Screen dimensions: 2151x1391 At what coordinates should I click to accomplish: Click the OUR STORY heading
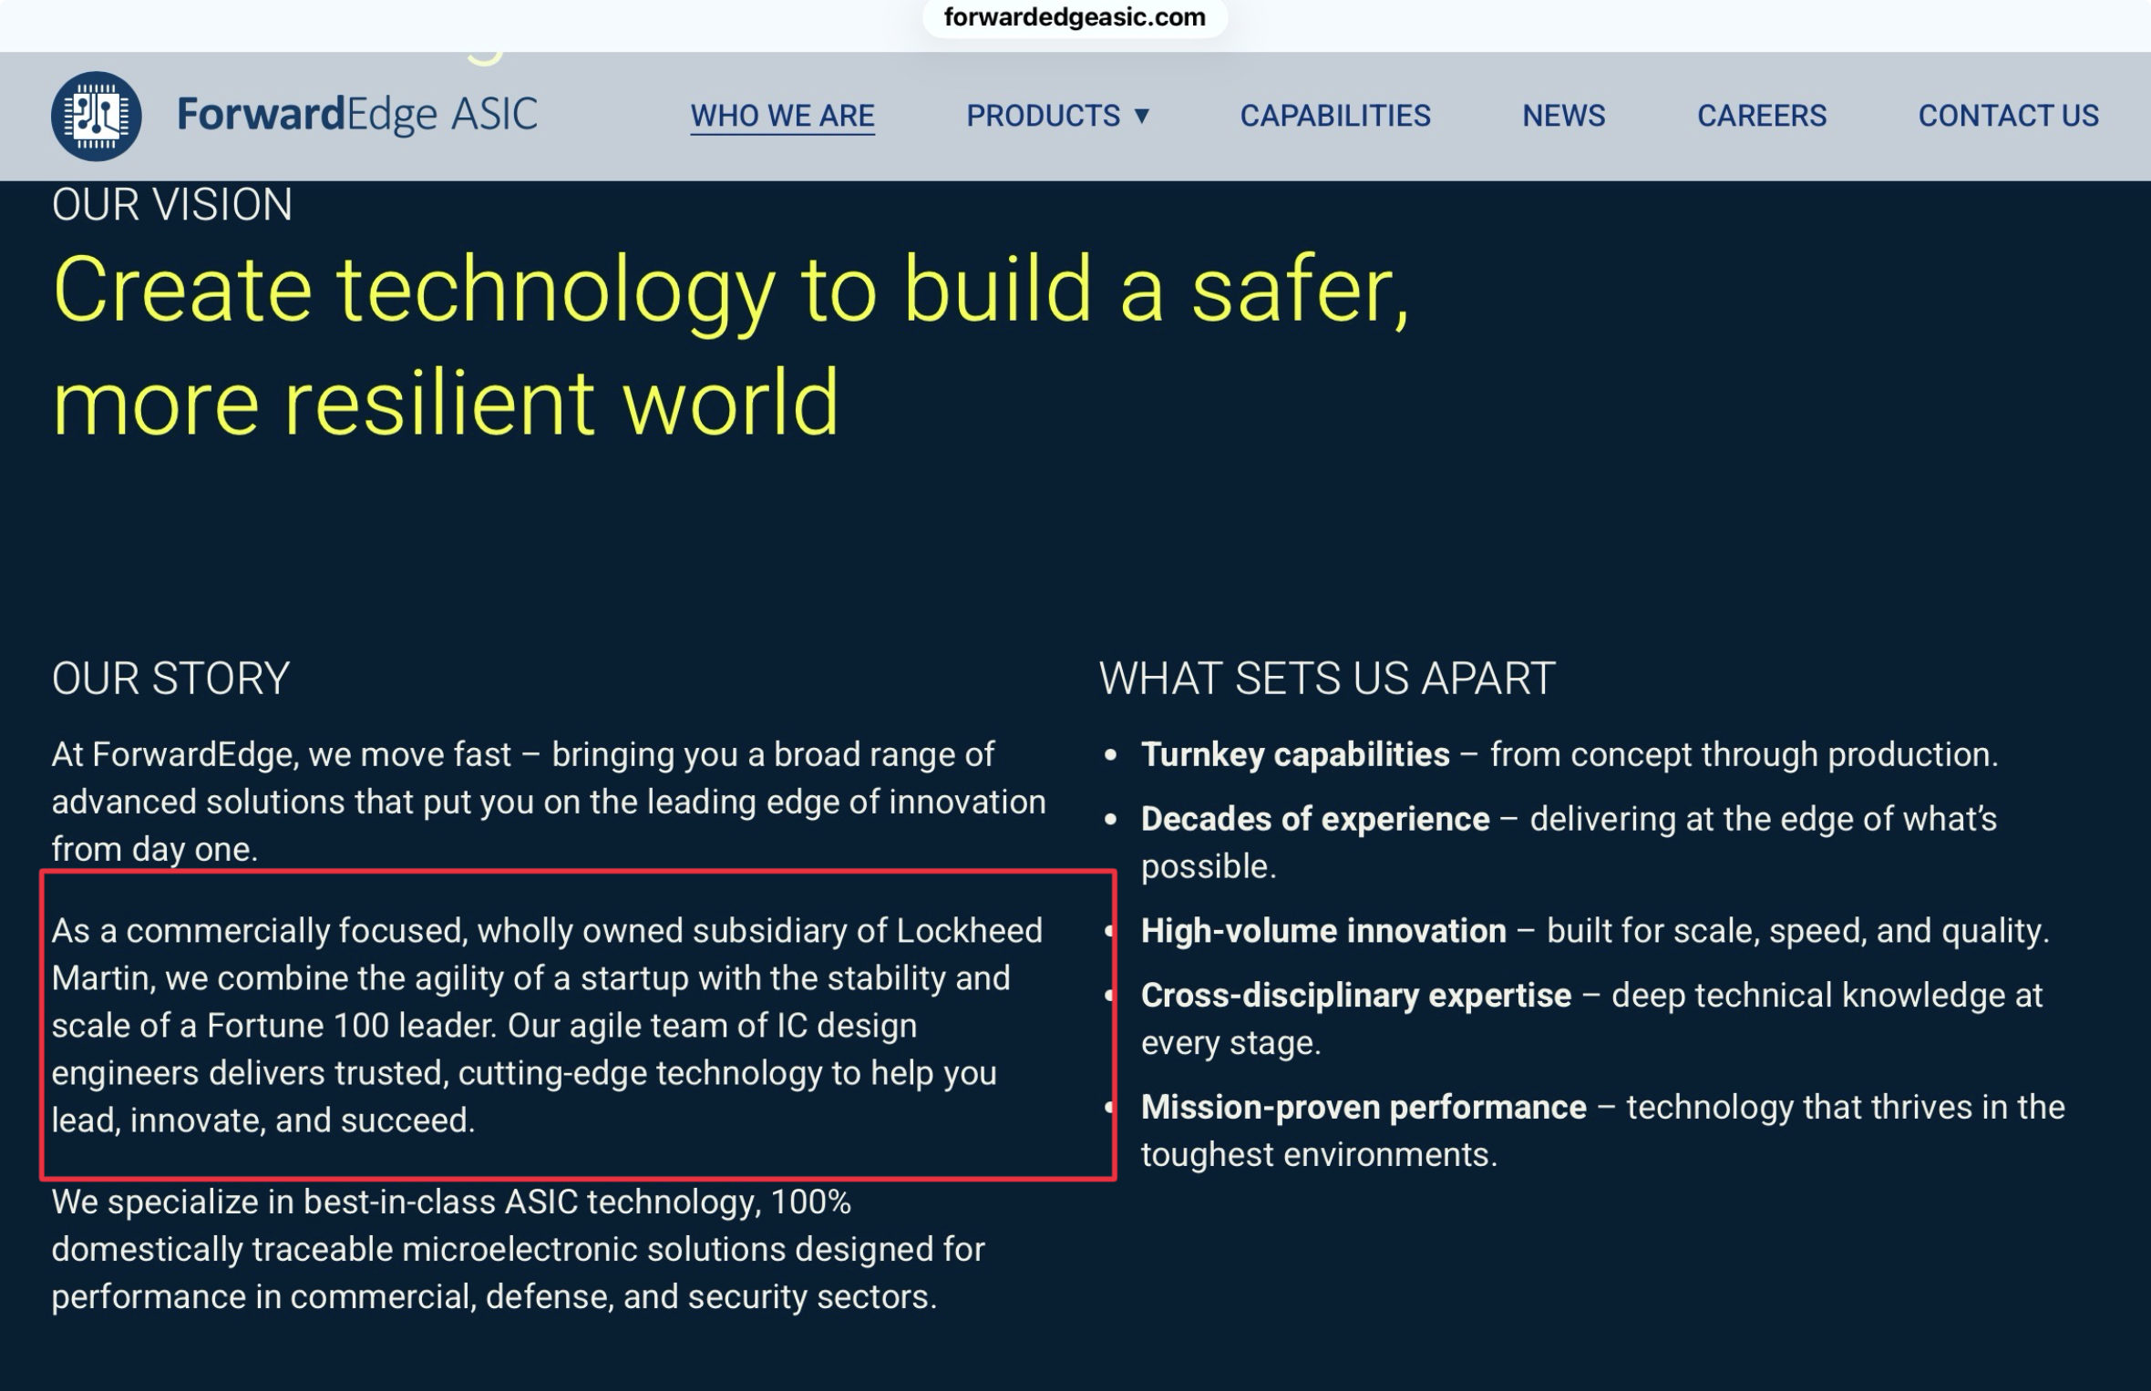pos(170,679)
